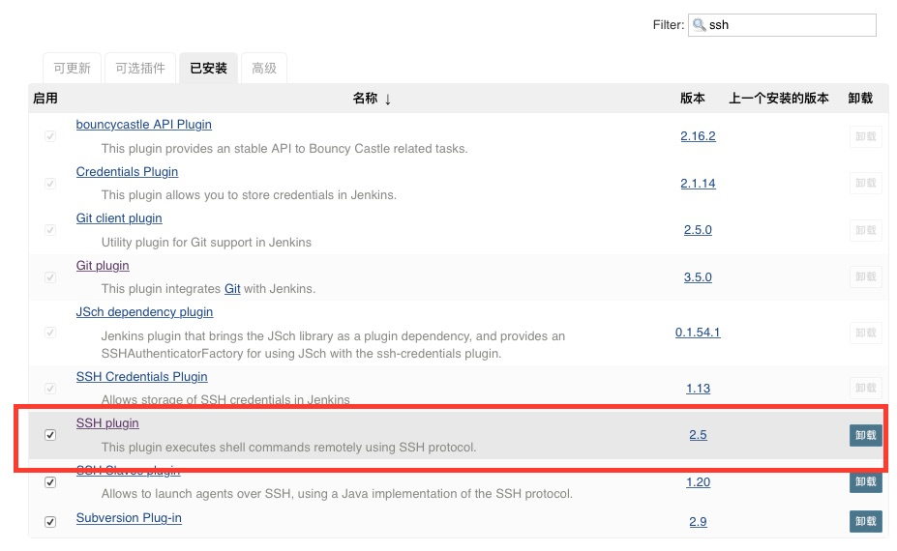Click the Filter text field
Image resolution: width=897 pixels, height=551 pixels.
(782, 24)
